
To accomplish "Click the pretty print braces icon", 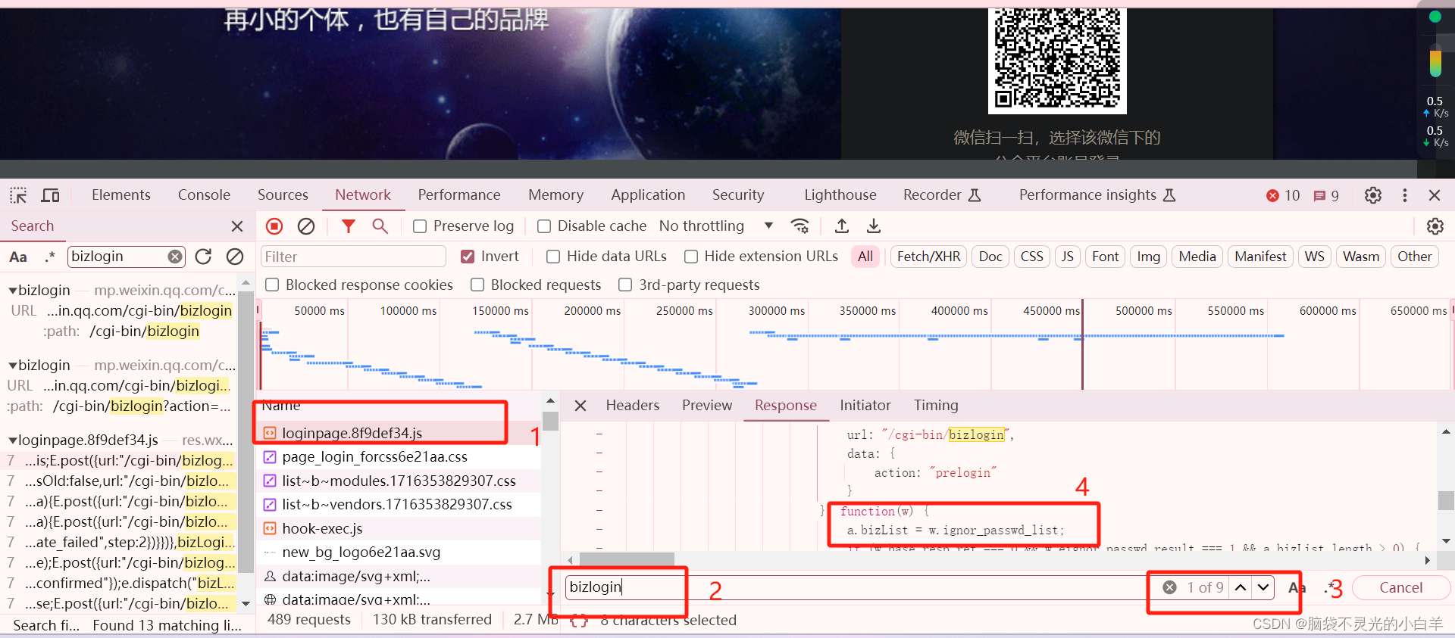I will click(x=579, y=621).
